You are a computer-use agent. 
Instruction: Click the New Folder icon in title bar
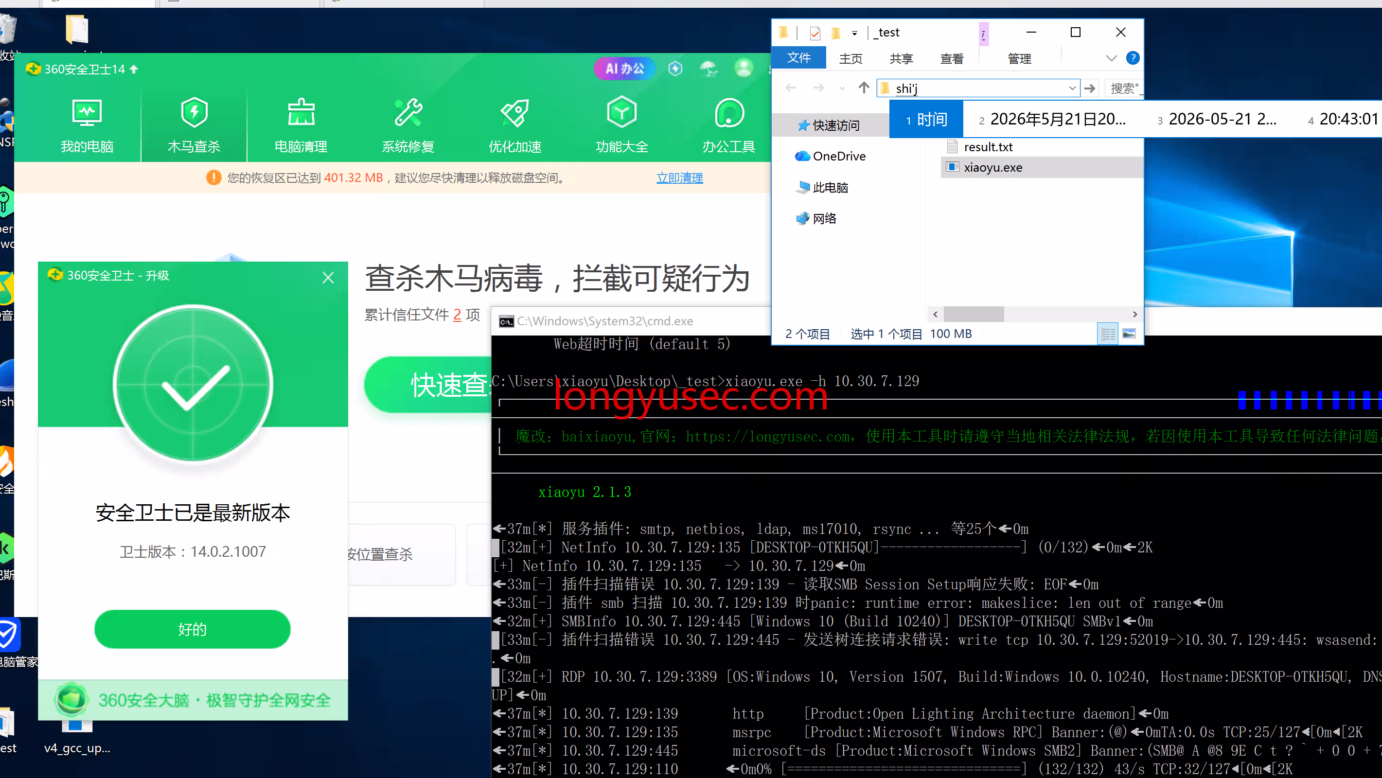tap(836, 33)
